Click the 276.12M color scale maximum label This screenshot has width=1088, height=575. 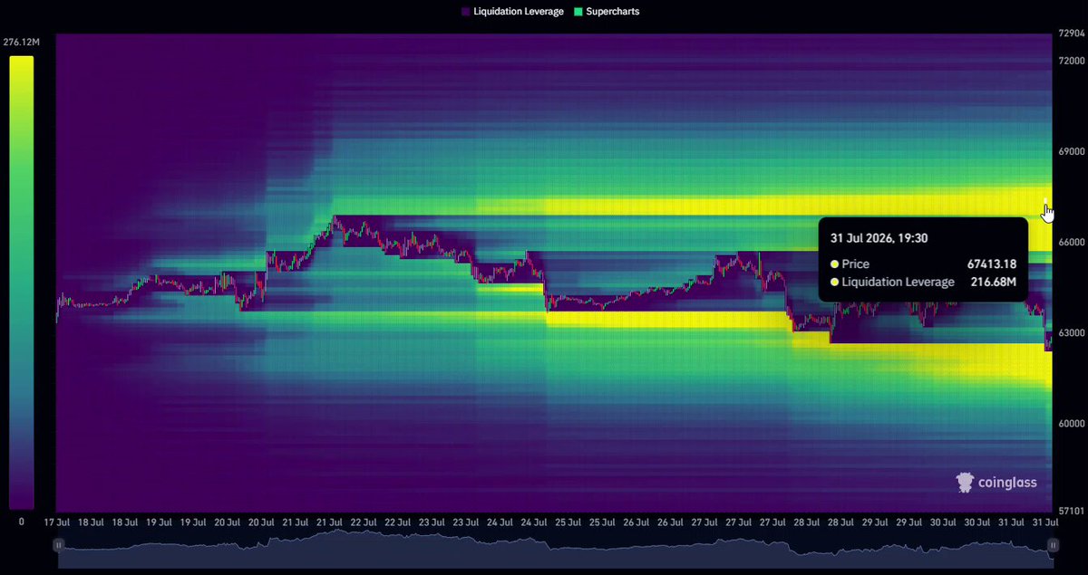click(22, 42)
